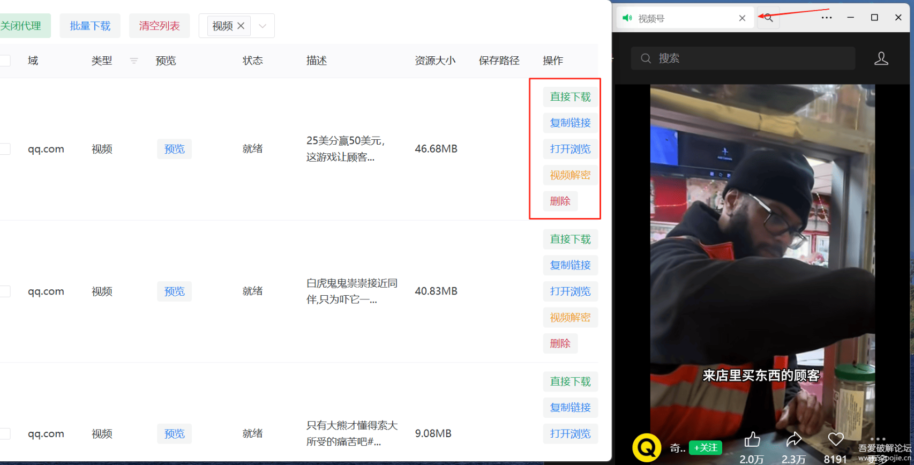
Task: Click the 9.08MB size cell
Action: point(433,434)
